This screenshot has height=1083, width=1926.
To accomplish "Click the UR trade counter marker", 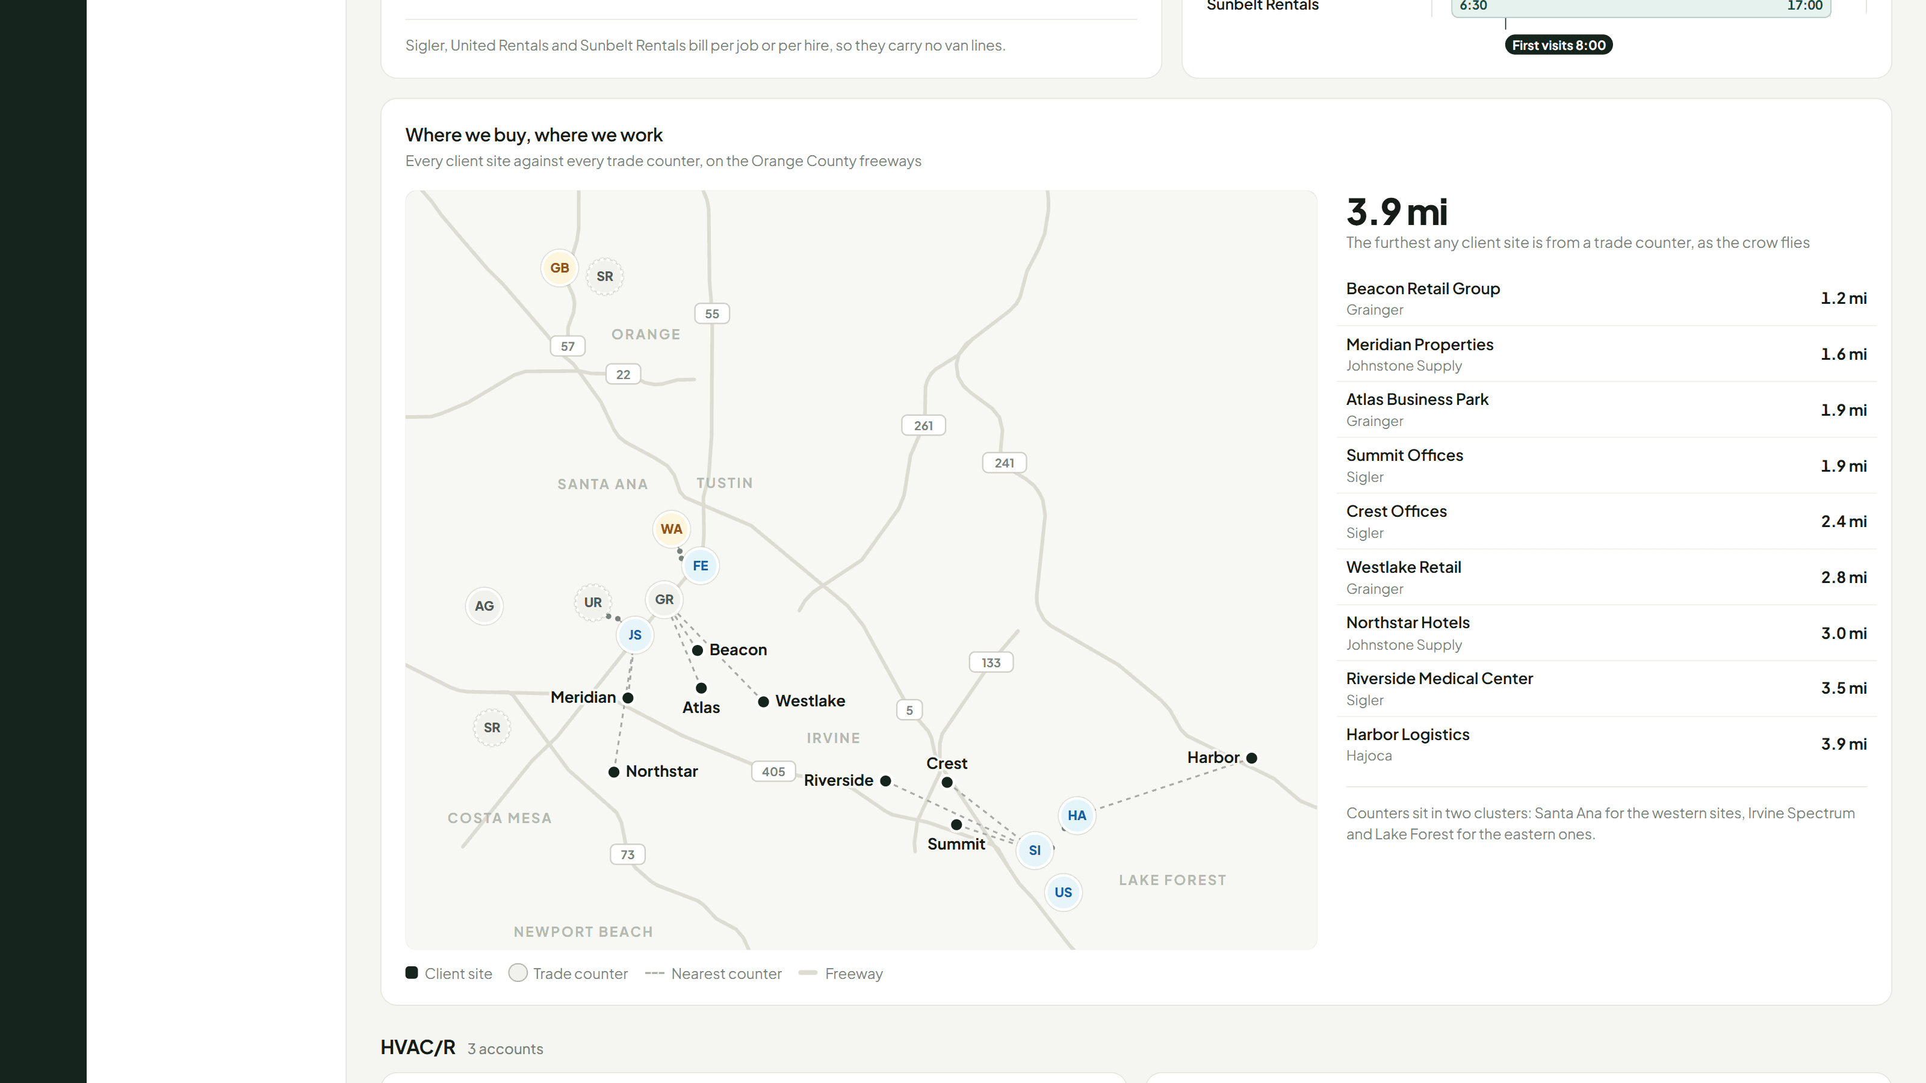I will (593, 602).
